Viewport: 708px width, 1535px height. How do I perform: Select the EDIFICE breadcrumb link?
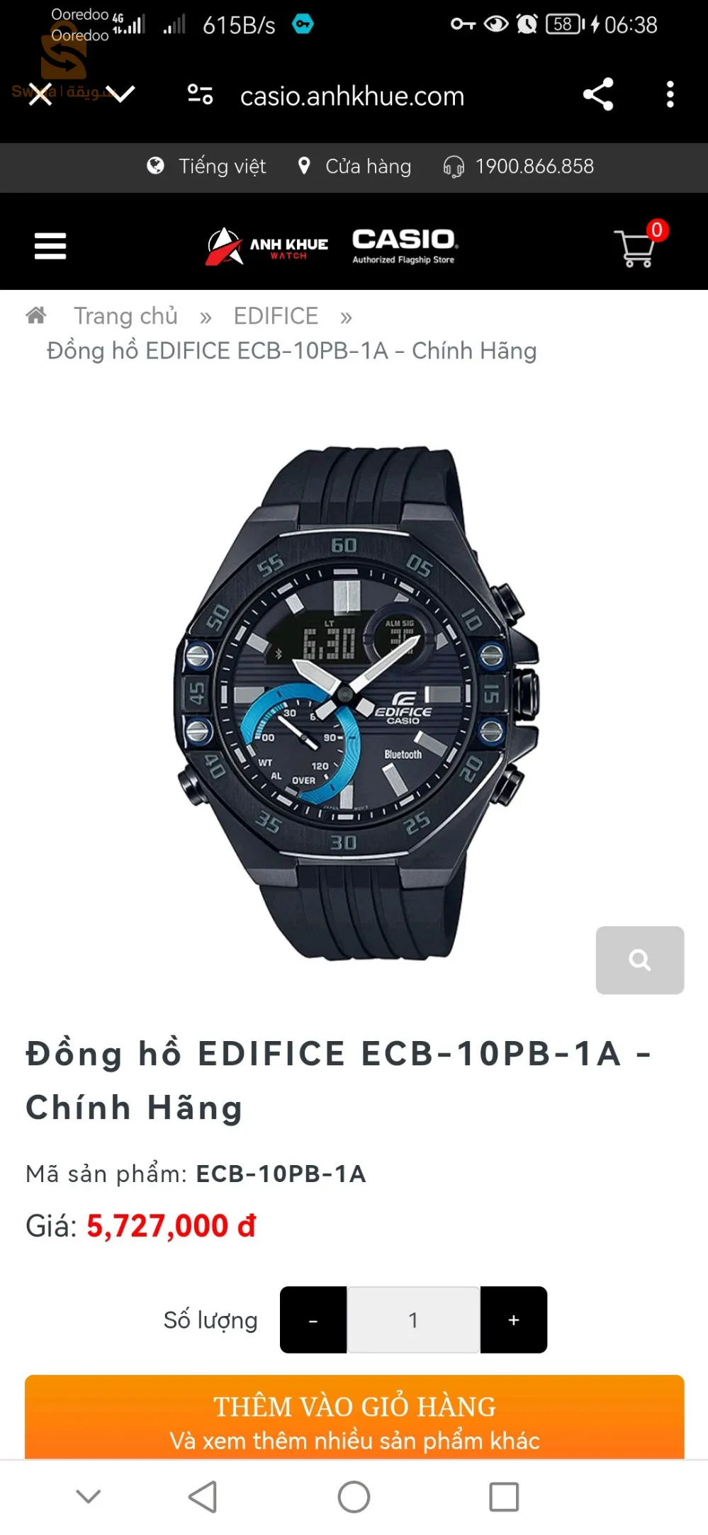(276, 315)
